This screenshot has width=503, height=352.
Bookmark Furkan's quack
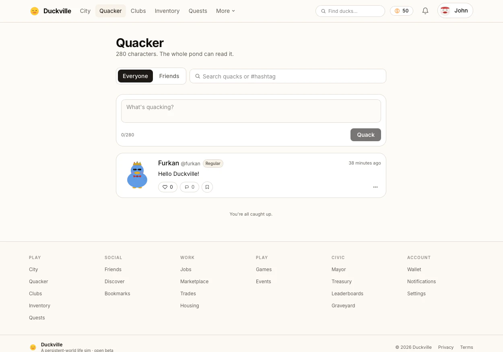pos(207,187)
